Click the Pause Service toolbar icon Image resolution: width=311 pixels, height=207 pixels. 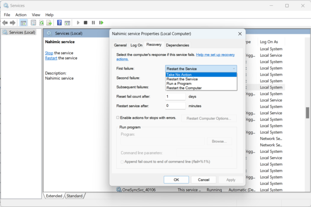[x=93, y=23]
